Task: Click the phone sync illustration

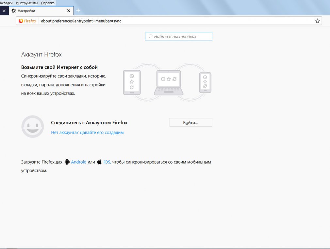Action: click(x=205, y=82)
